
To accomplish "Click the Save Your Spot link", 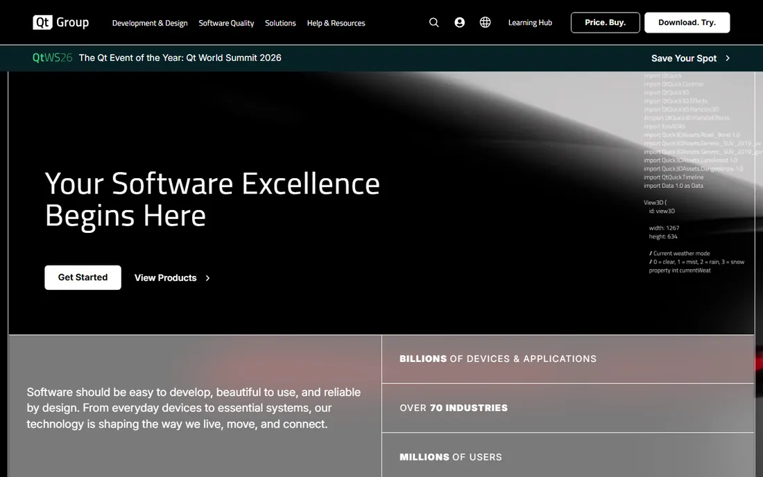I will pos(684,58).
